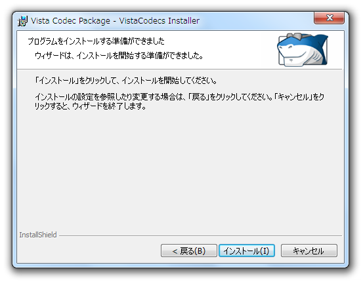
Task: Click the separator line beside InstallShield
Action: tap(200, 235)
